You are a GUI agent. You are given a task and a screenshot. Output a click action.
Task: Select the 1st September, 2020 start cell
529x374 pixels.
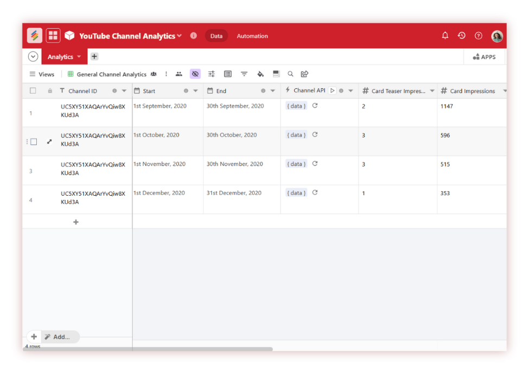(x=168, y=113)
